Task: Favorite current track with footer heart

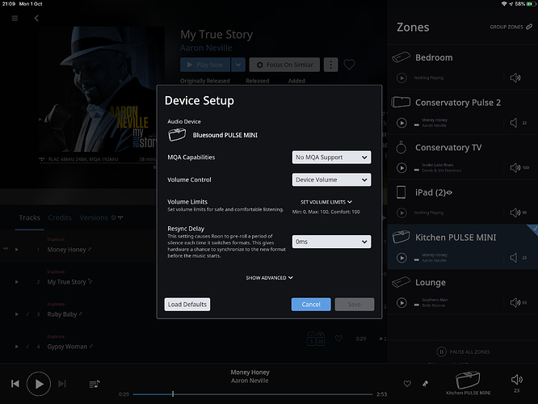Action: point(407,384)
